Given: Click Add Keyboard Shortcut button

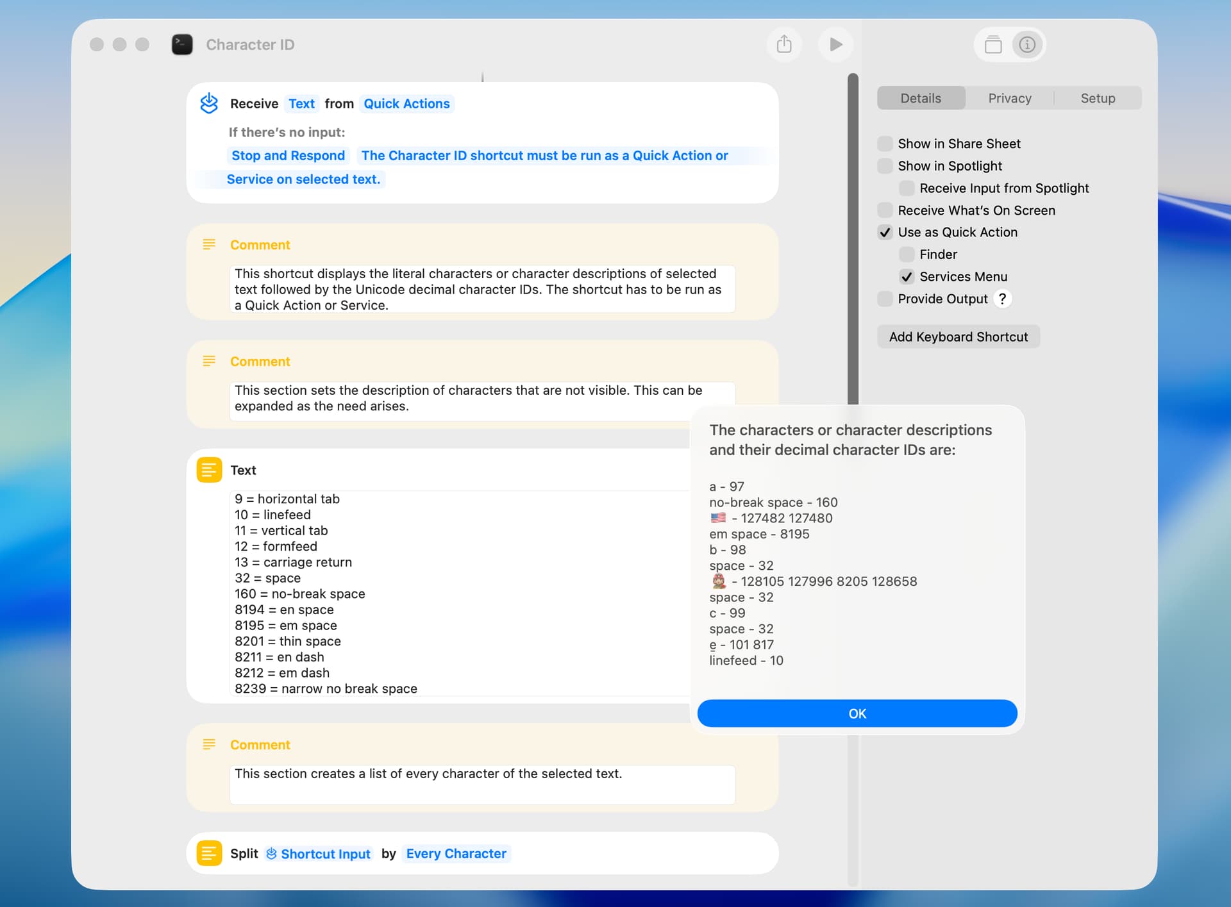Looking at the screenshot, I should [958, 337].
